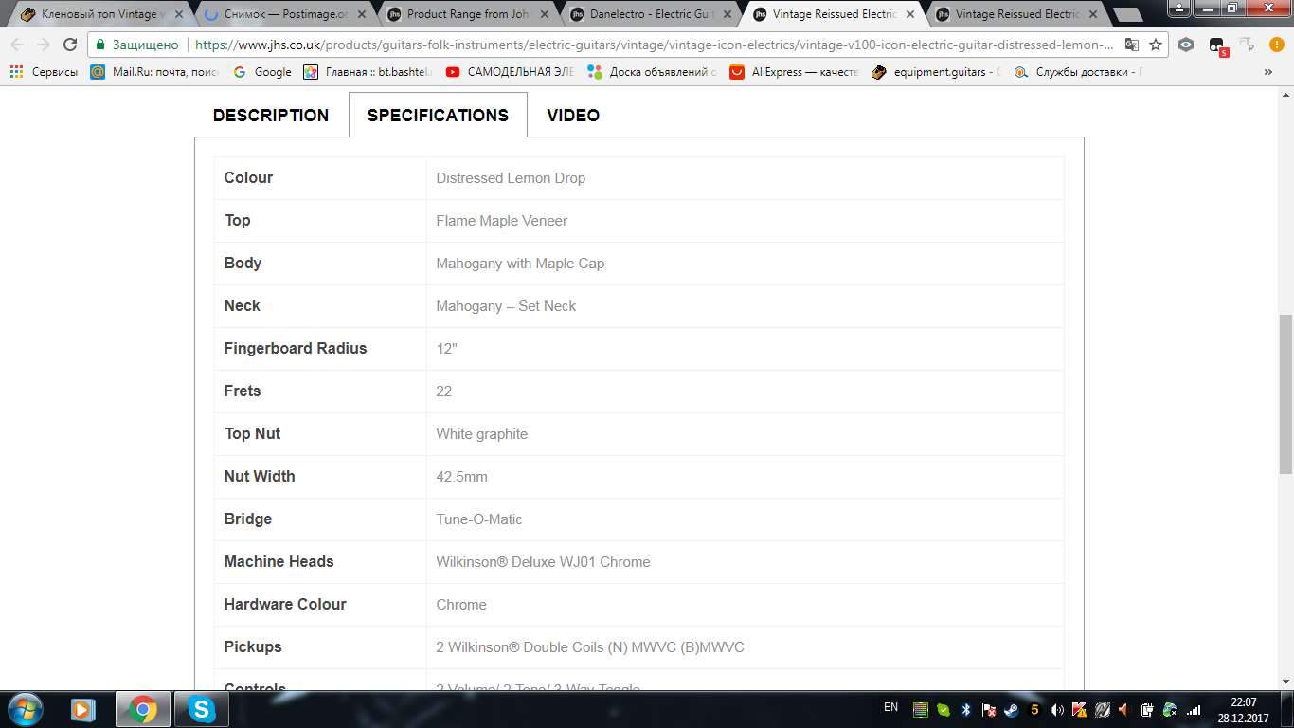1294x728 pixels.
Task: Click the Mahogany – Set Neck value
Action: (506, 306)
